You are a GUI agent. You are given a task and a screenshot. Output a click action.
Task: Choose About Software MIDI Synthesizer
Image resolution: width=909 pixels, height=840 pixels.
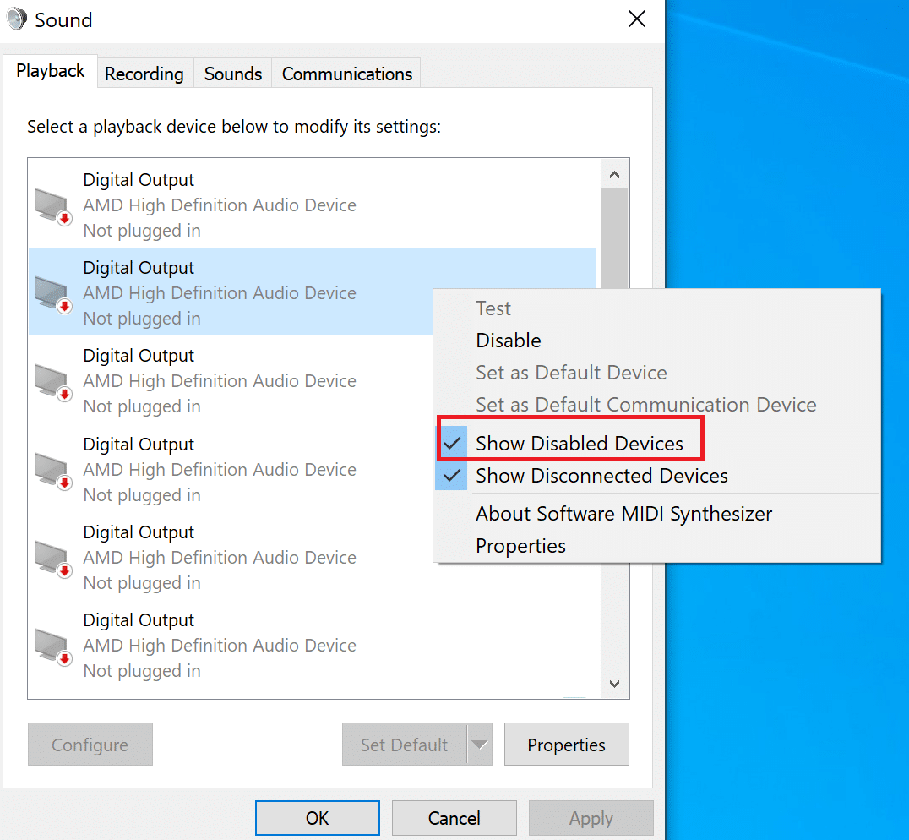coord(623,514)
